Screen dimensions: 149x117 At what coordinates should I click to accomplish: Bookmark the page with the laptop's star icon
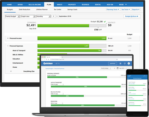[x=117, y=59]
